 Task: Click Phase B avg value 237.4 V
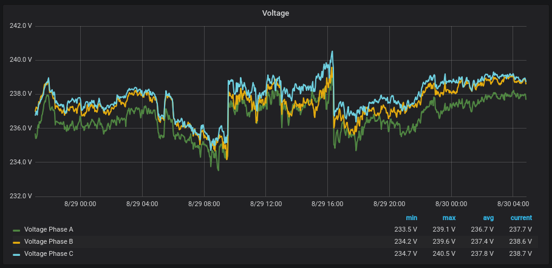(483, 242)
